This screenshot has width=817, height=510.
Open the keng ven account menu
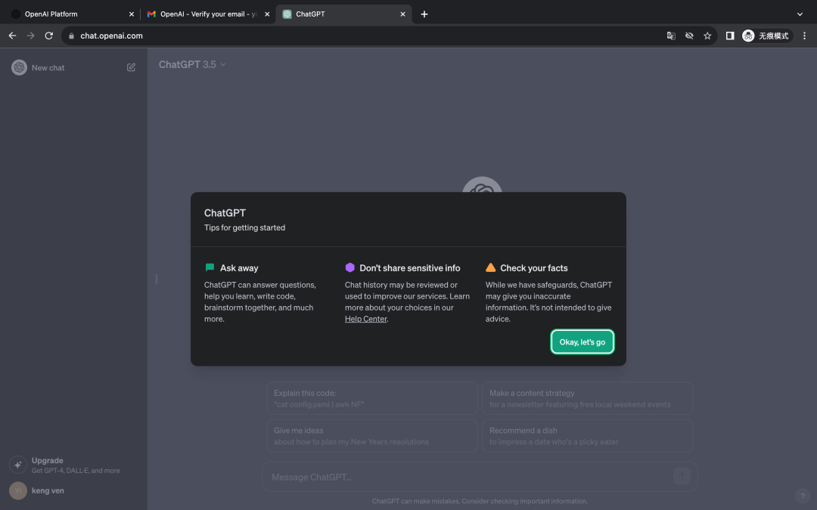[45, 490]
